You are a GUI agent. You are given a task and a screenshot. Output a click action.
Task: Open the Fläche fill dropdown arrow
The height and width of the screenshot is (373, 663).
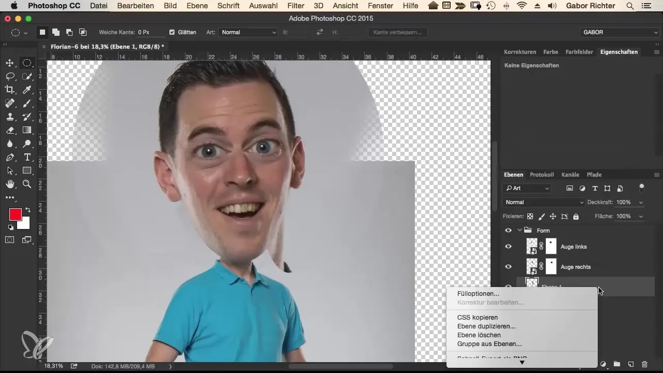[641, 216]
